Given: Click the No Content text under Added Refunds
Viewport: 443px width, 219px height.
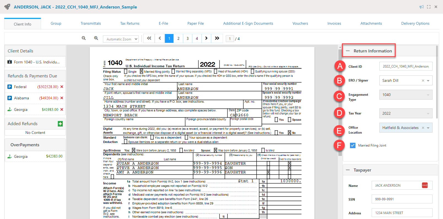Looking at the screenshot, I should [35, 133].
